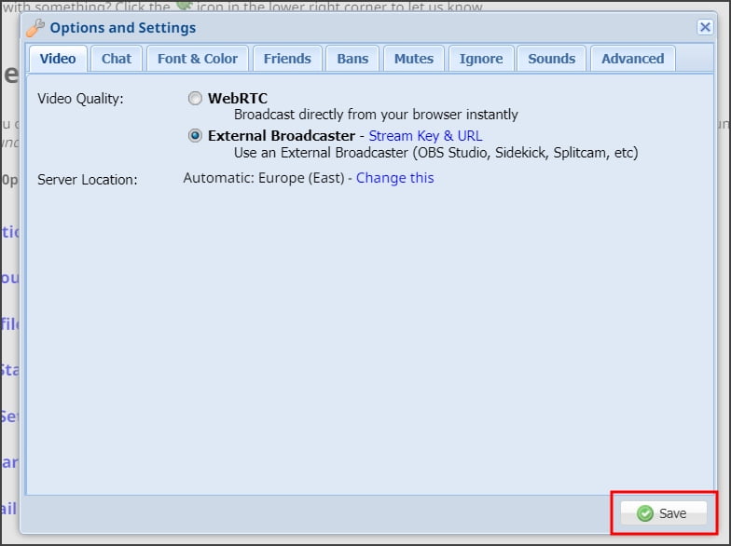Open the Mutes tab
The height and width of the screenshot is (546, 731).
[x=414, y=59]
